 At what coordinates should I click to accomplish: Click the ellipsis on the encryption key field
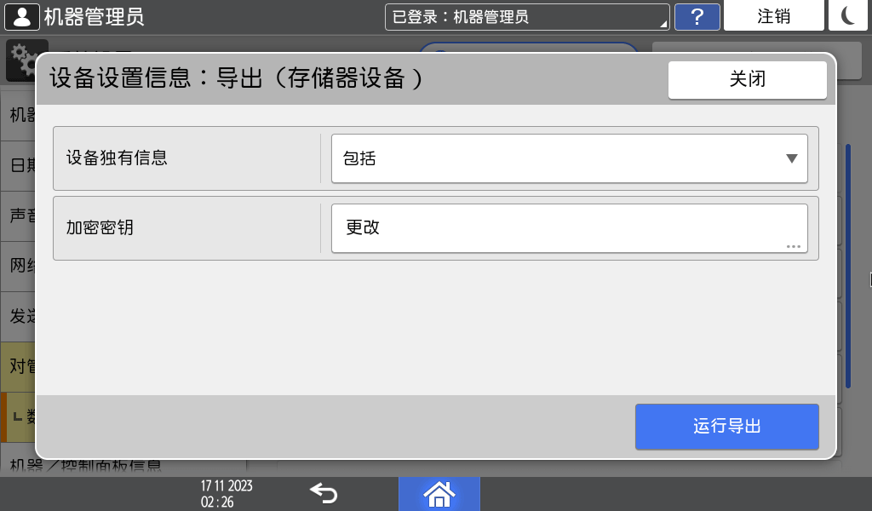(794, 246)
